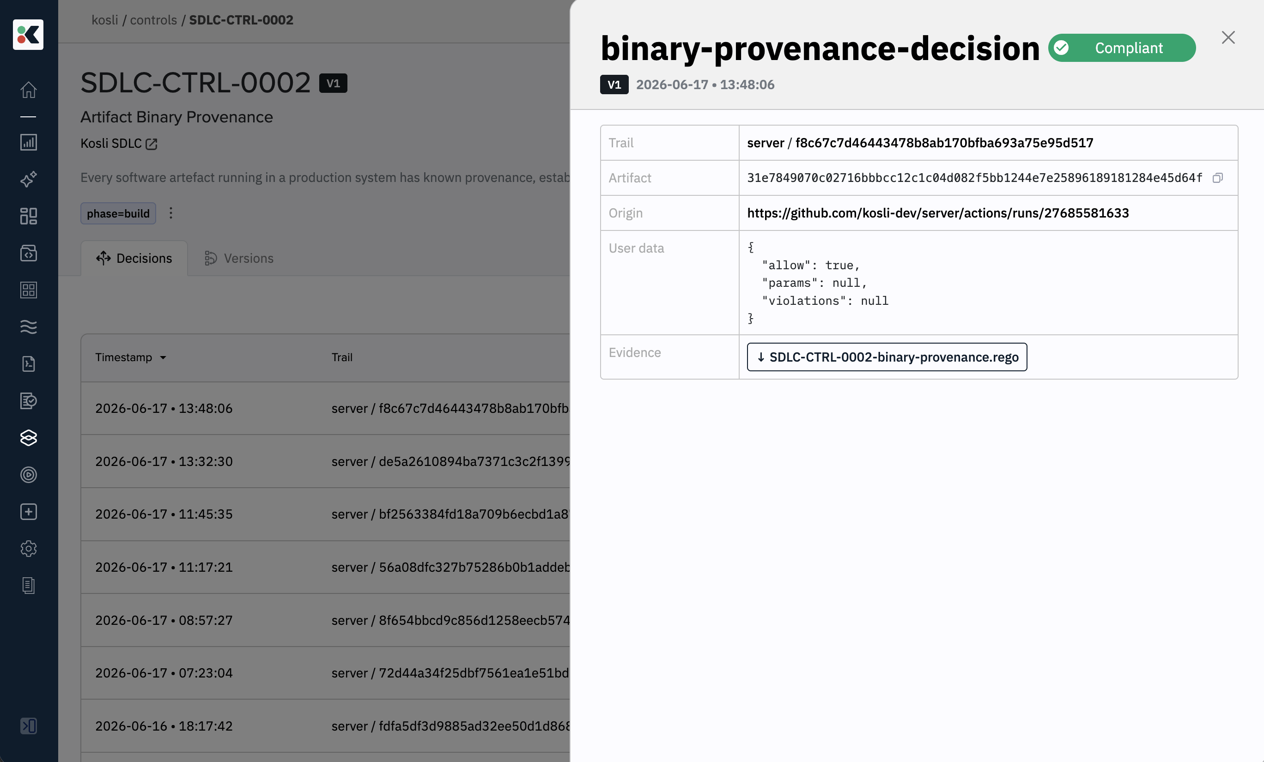Open trail server / bf2563384fd18a709b6ecbd1a8
The height and width of the screenshot is (762, 1264).
450,514
